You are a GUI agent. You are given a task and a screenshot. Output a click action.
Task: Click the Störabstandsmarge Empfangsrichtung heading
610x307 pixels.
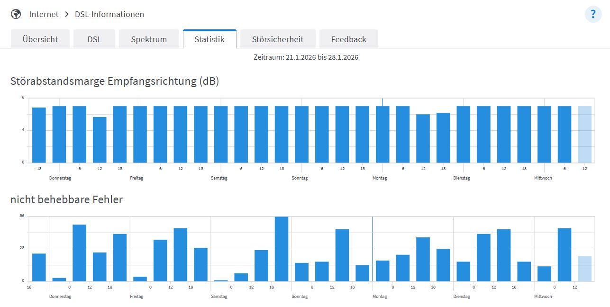point(115,81)
